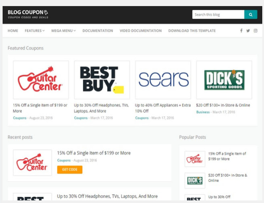Click August 23, 2016 date in recent post
This screenshot has width=264, height=203.
click(x=85, y=160)
